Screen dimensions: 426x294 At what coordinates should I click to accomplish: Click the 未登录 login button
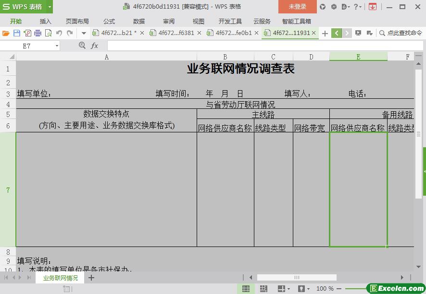point(297,7)
